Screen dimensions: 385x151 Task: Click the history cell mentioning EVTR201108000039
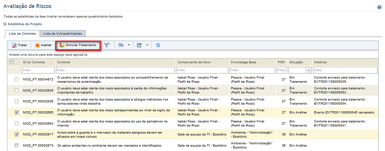click(x=340, y=79)
